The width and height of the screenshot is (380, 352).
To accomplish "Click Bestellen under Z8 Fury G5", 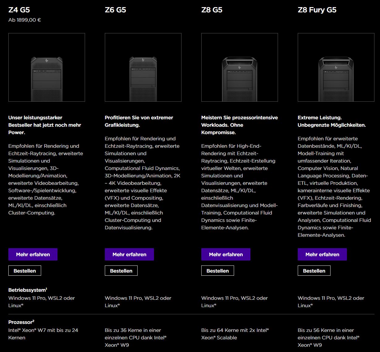I will pyautogui.click(x=314, y=271).
